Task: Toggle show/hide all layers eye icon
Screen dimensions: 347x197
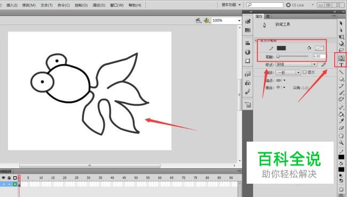Action: click(3, 178)
